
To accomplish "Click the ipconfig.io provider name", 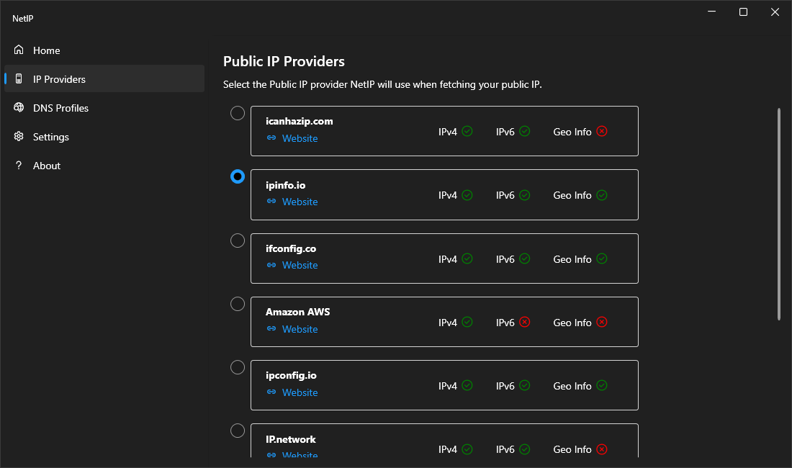I will [x=291, y=376].
